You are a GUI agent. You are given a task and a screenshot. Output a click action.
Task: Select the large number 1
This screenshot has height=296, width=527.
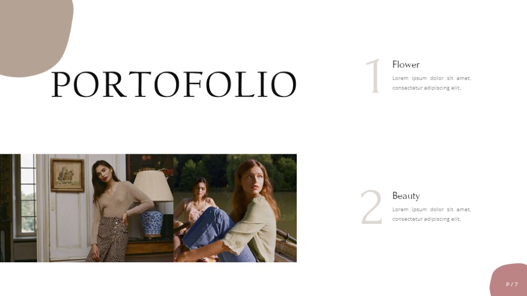(374, 76)
